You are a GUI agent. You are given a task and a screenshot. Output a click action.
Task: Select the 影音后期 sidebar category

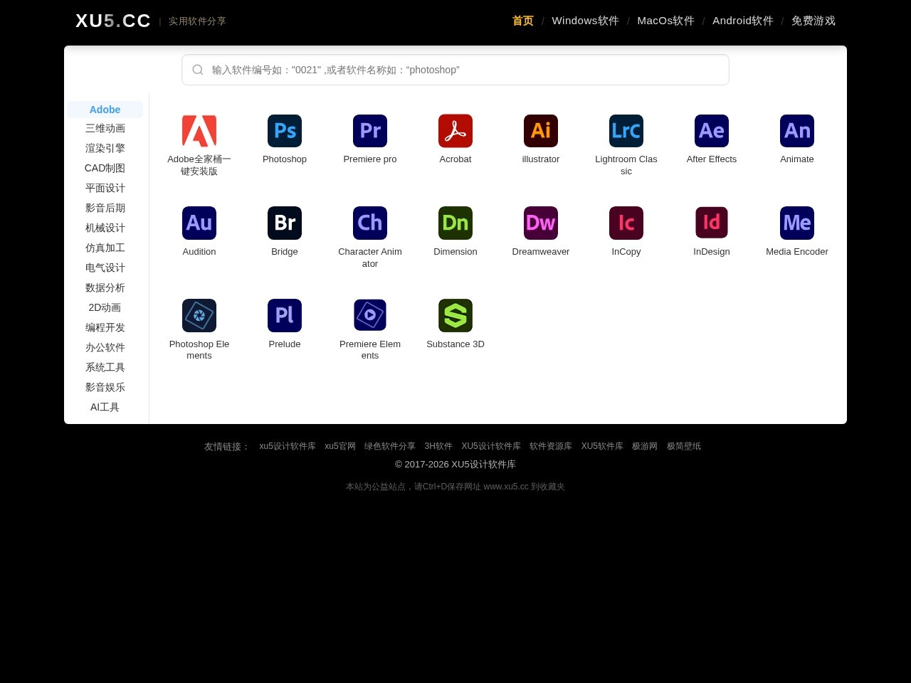105,208
